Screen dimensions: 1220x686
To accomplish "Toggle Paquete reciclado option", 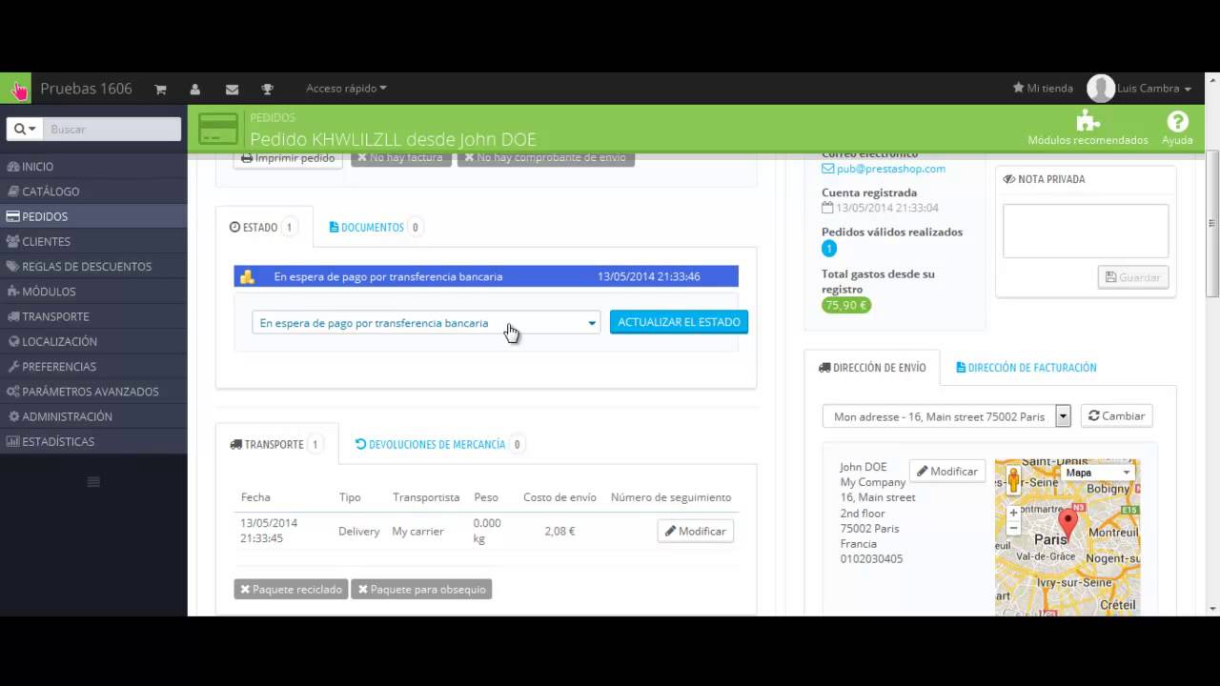I will click(291, 589).
